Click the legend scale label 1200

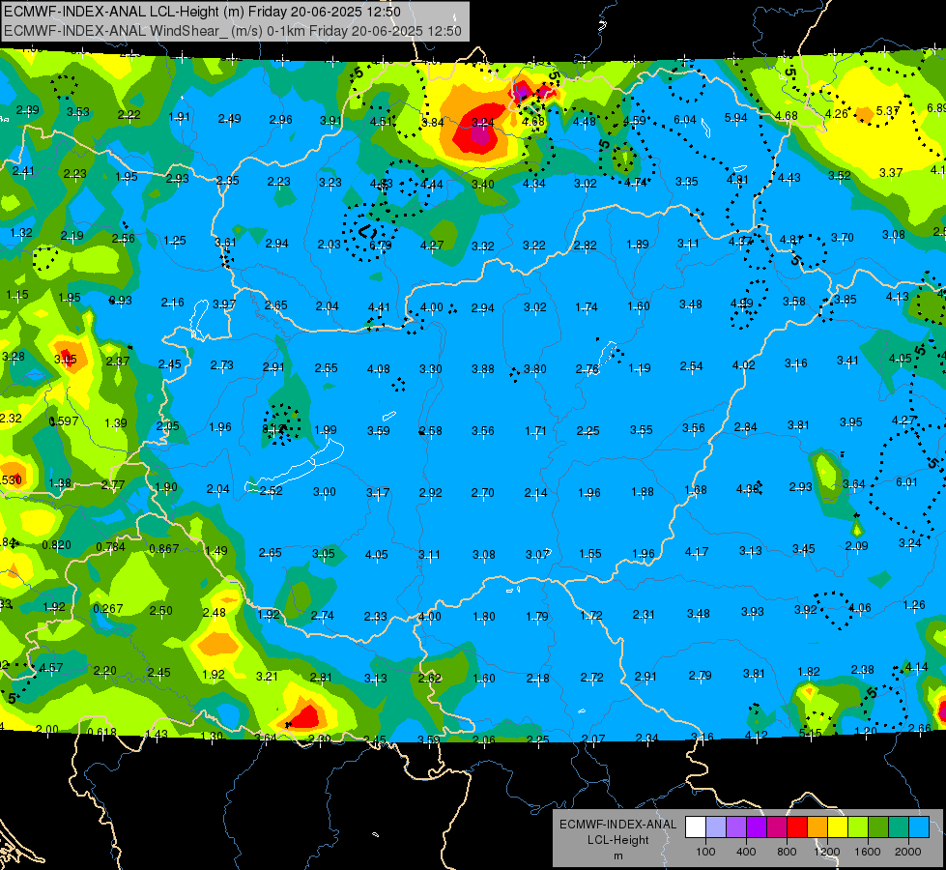(x=826, y=852)
